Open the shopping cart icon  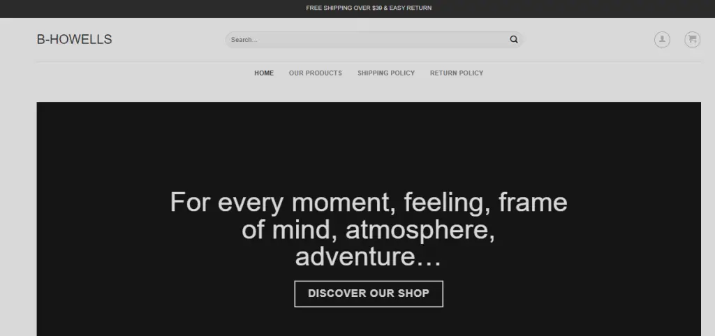(692, 40)
